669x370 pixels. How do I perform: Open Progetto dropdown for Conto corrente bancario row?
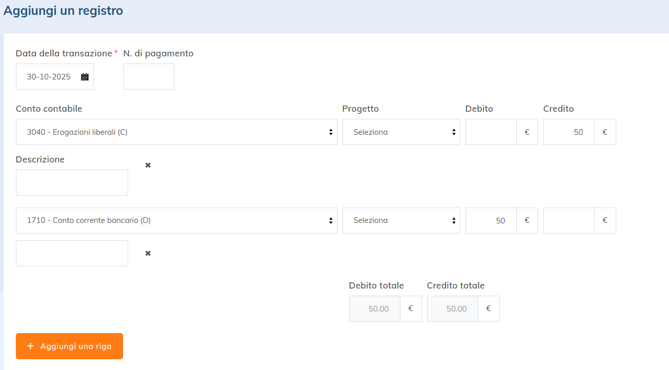point(401,220)
